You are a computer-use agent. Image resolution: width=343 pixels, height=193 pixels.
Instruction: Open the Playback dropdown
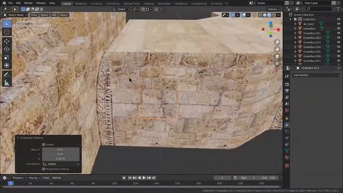pyautogui.click(x=19, y=178)
